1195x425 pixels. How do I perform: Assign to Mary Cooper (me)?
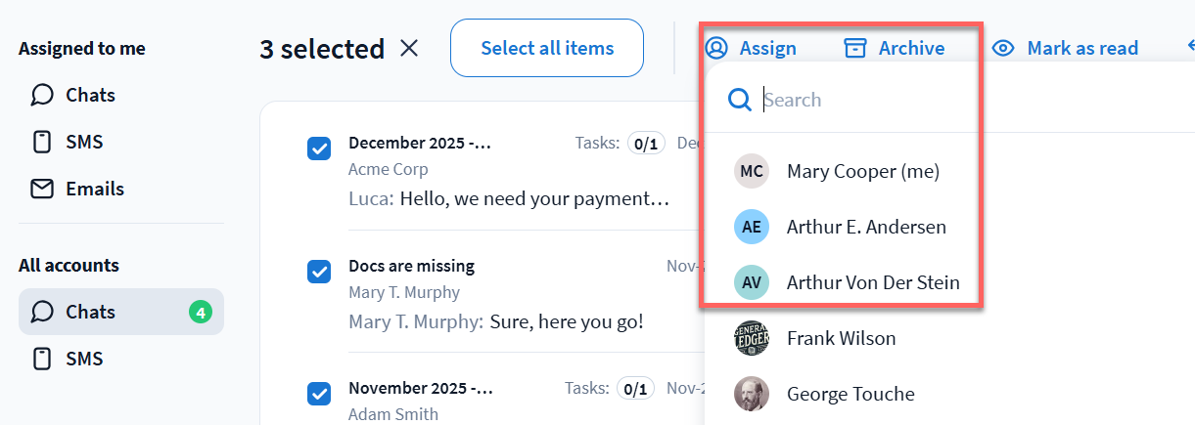862,171
